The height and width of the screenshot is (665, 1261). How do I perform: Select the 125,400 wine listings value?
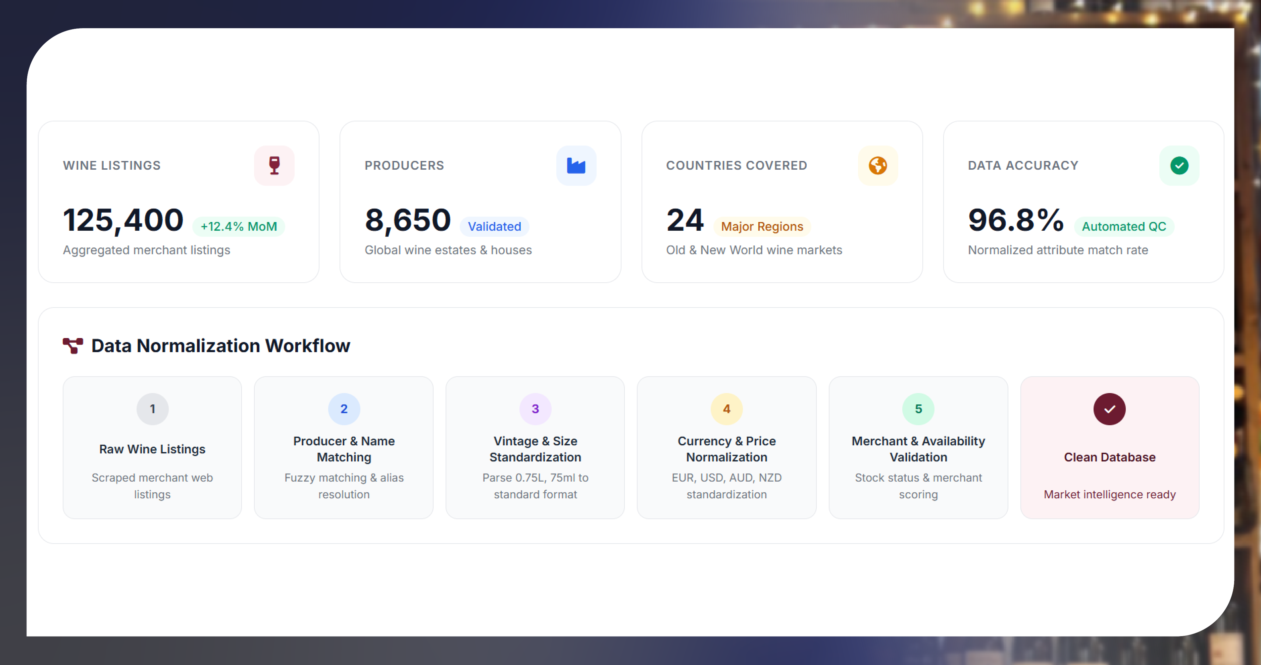pos(123,220)
